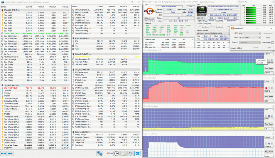Click the collapse columns inward-arrows button
Viewport: 275px width, 158px height.
10,154
